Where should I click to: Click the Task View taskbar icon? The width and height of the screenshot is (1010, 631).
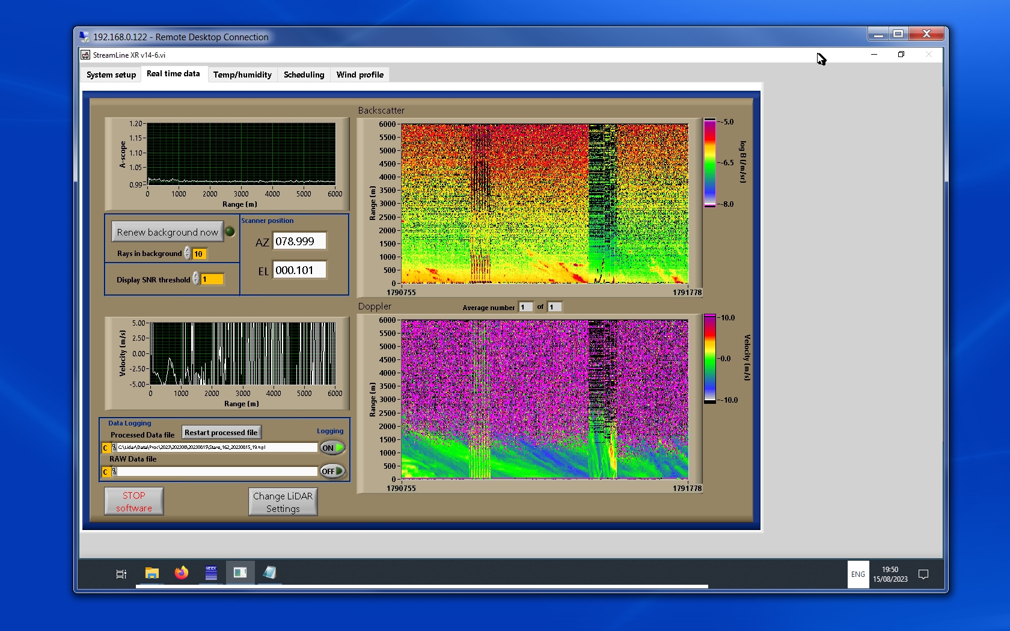point(121,574)
